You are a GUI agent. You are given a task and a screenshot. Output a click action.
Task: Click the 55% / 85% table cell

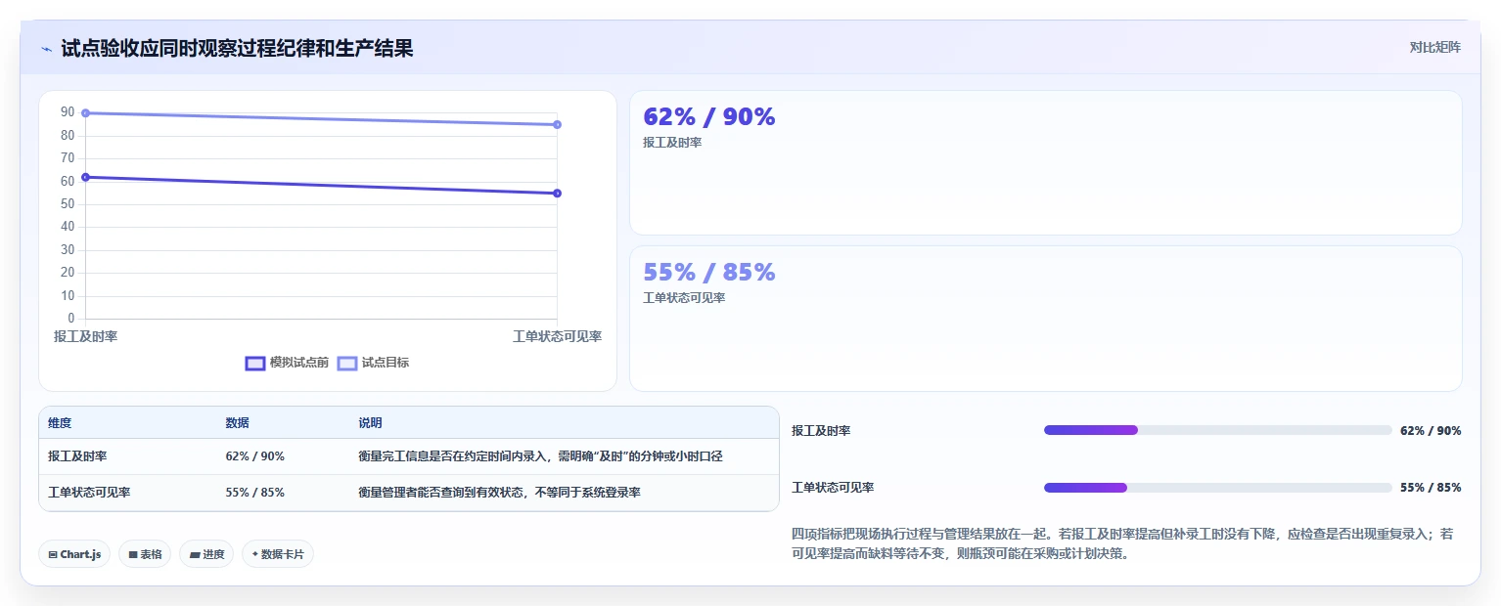point(254,493)
